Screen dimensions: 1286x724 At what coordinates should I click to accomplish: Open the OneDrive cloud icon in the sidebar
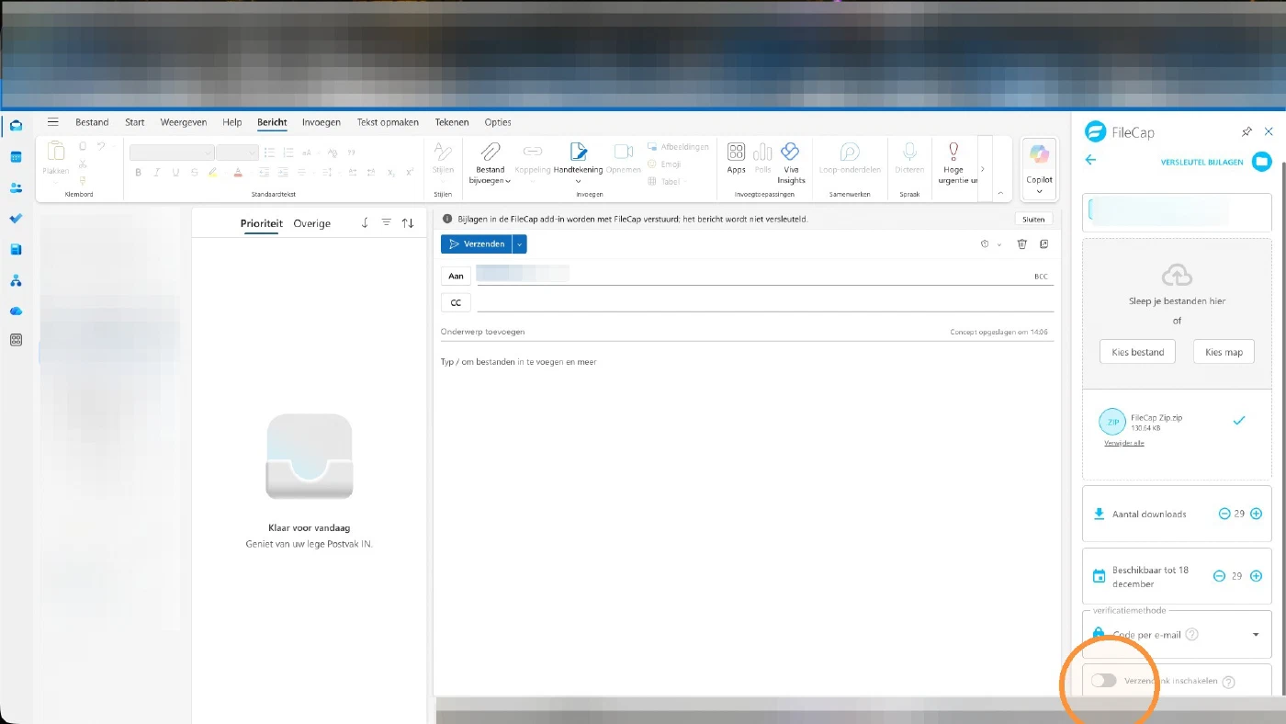pyautogui.click(x=16, y=311)
